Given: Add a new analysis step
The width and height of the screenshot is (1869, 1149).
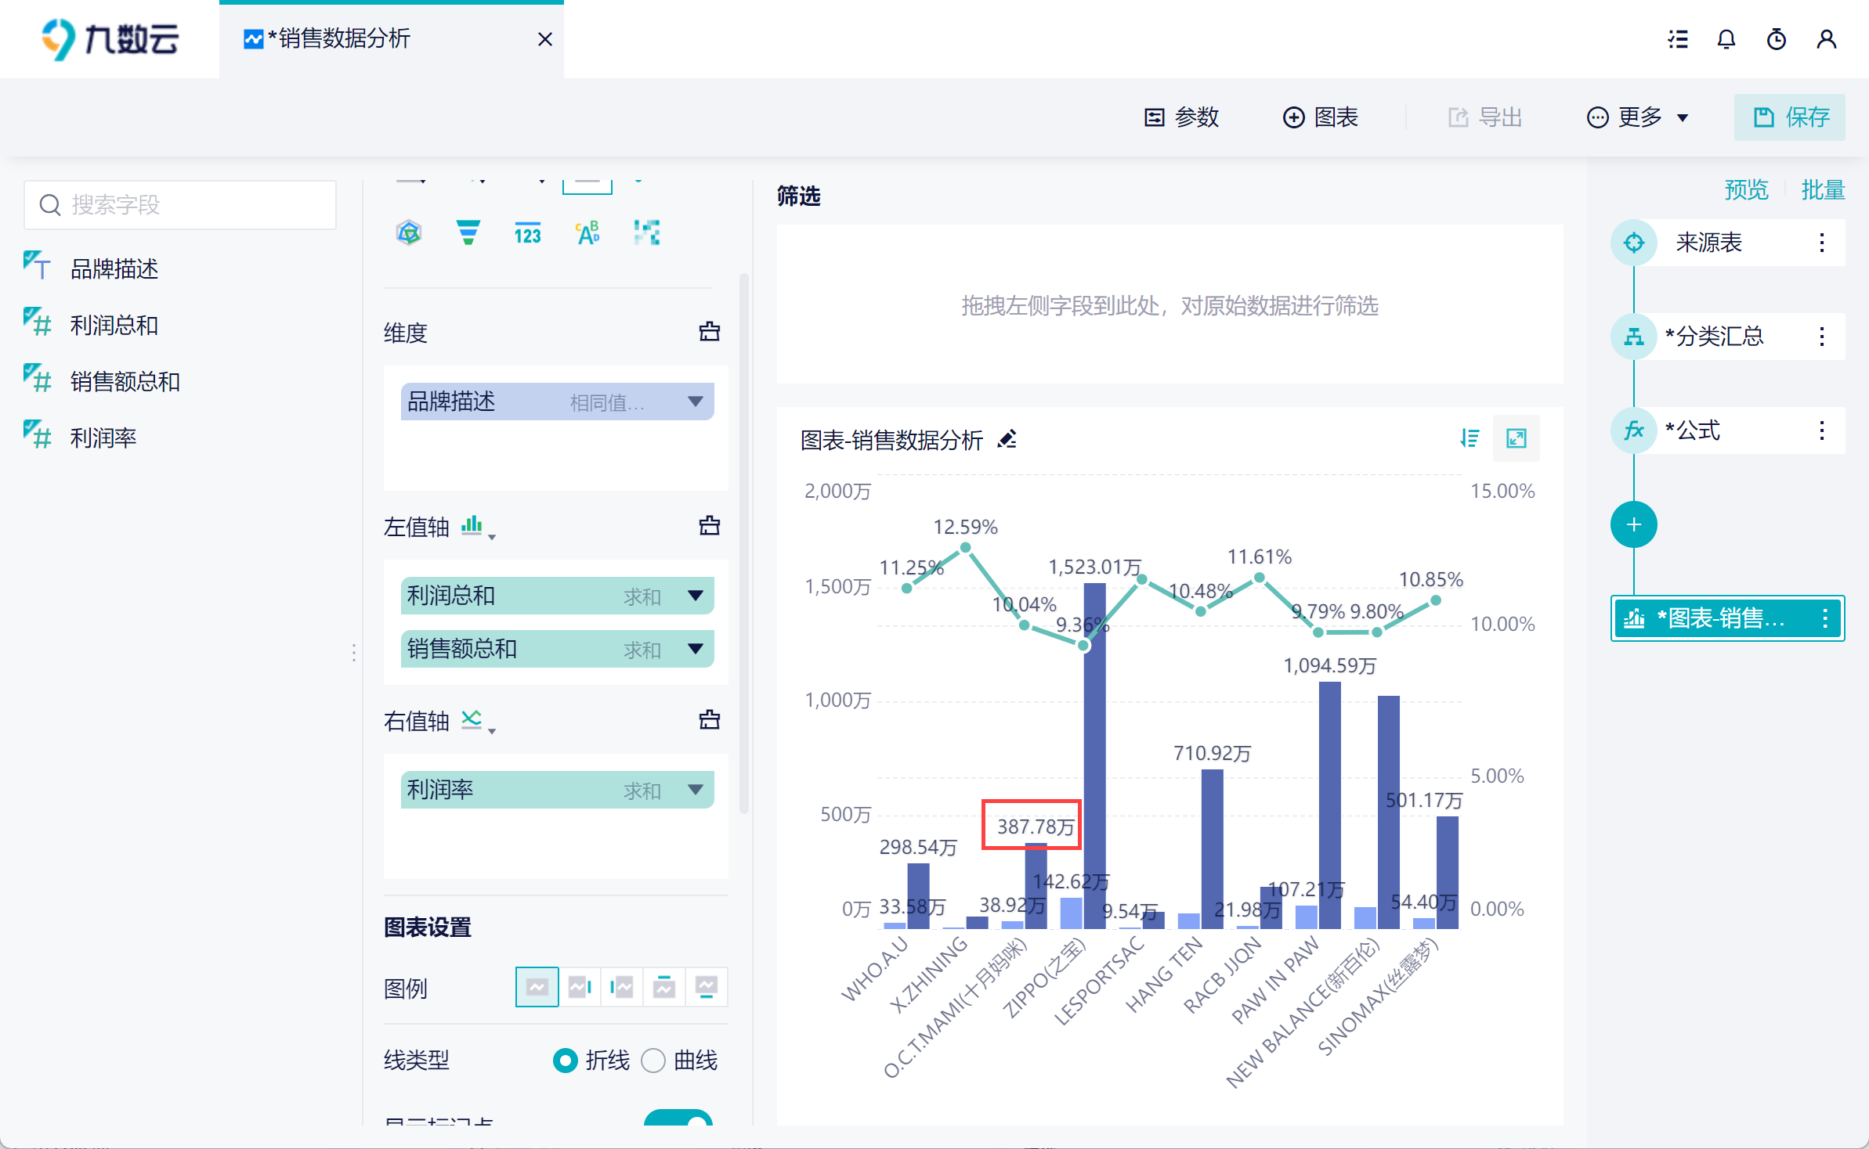Looking at the screenshot, I should pos(1633,524).
